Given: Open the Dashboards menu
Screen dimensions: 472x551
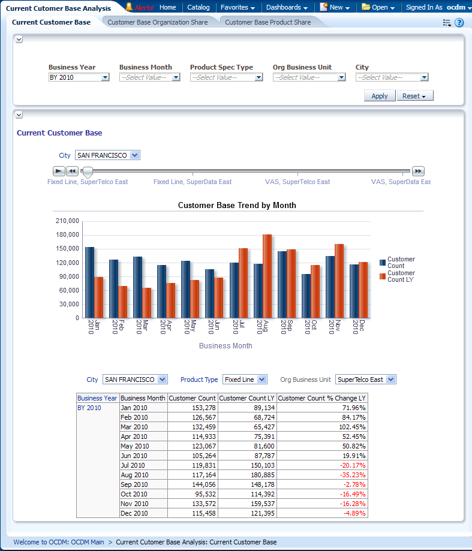Looking at the screenshot, I should tap(287, 7).
